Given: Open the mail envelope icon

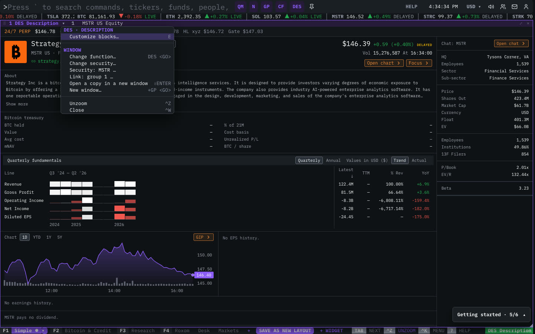Looking at the screenshot, I should point(515,7).
